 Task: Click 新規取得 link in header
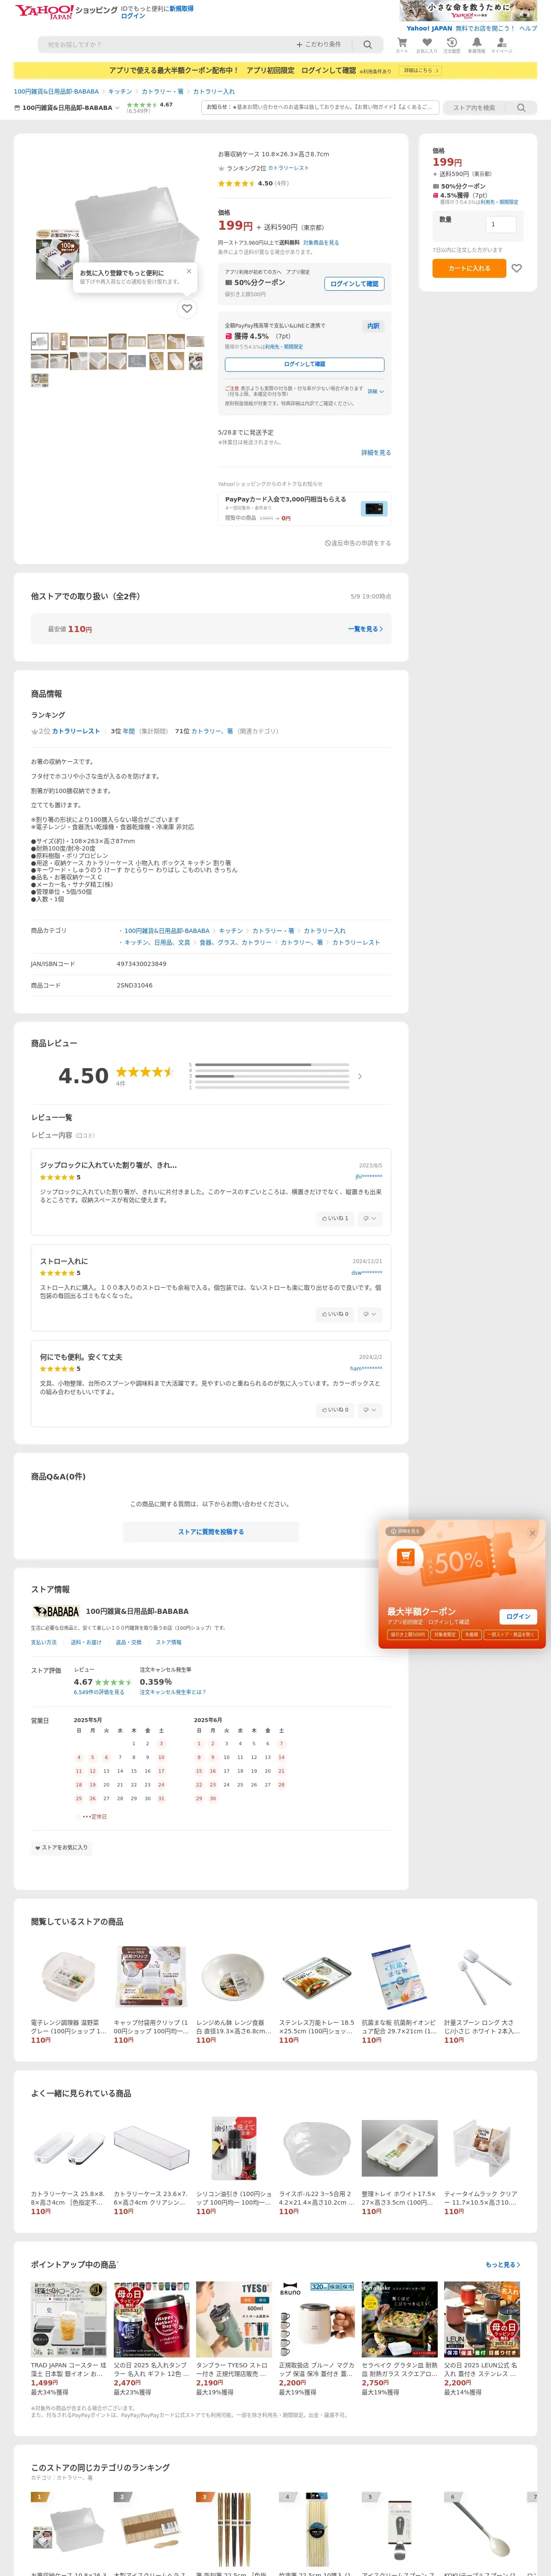[181, 8]
